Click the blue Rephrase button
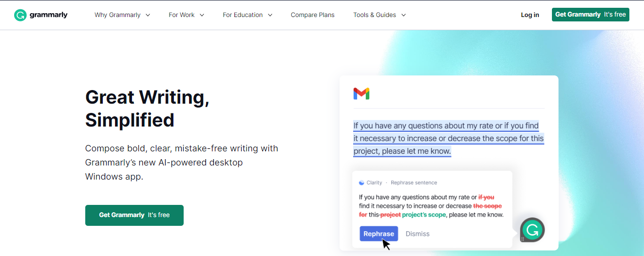 pos(379,234)
